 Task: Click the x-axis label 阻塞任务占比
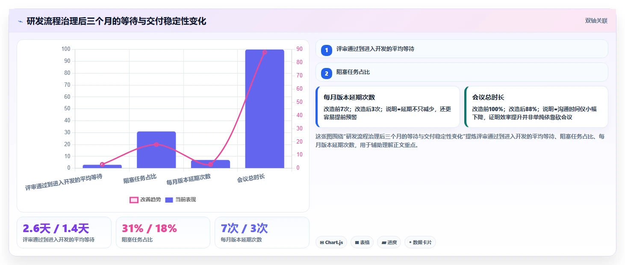(140, 179)
